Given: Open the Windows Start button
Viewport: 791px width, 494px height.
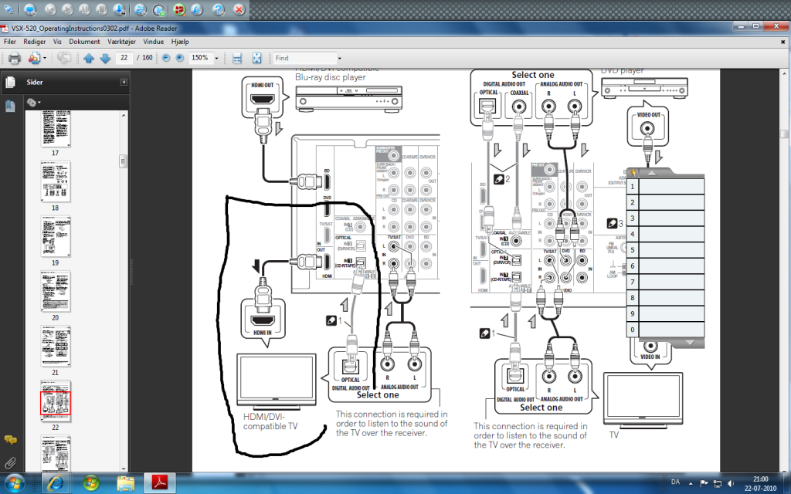Looking at the screenshot, I should click(x=14, y=483).
